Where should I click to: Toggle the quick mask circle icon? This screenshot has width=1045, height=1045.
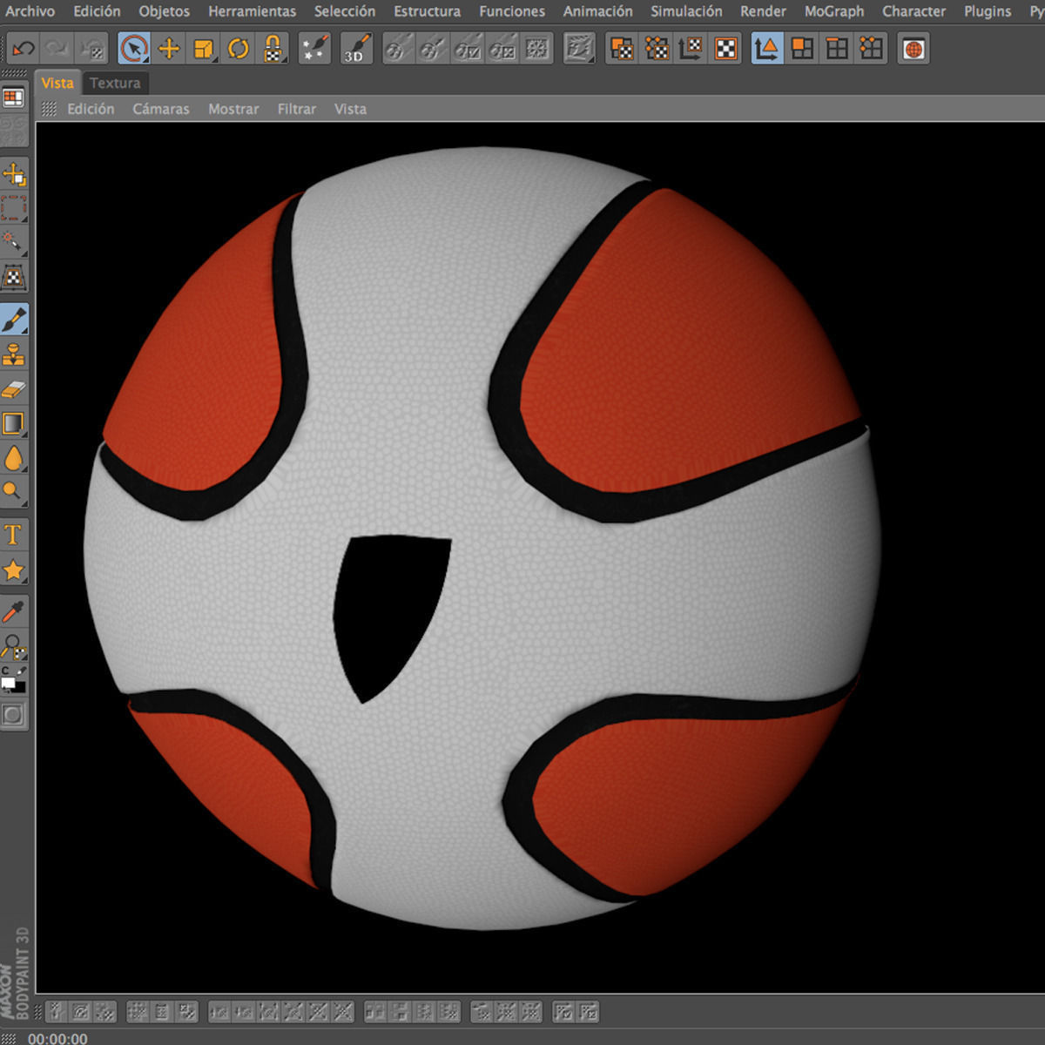coord(13,716)
